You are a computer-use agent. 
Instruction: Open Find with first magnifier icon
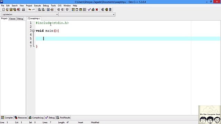coord(39,10)
